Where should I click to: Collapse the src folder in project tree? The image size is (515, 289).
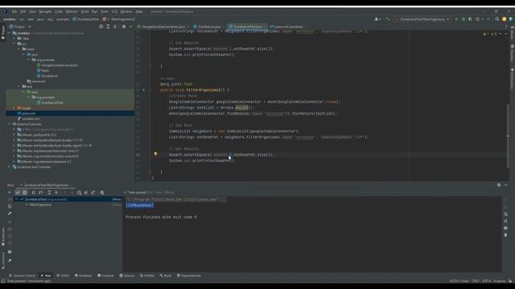14,43
